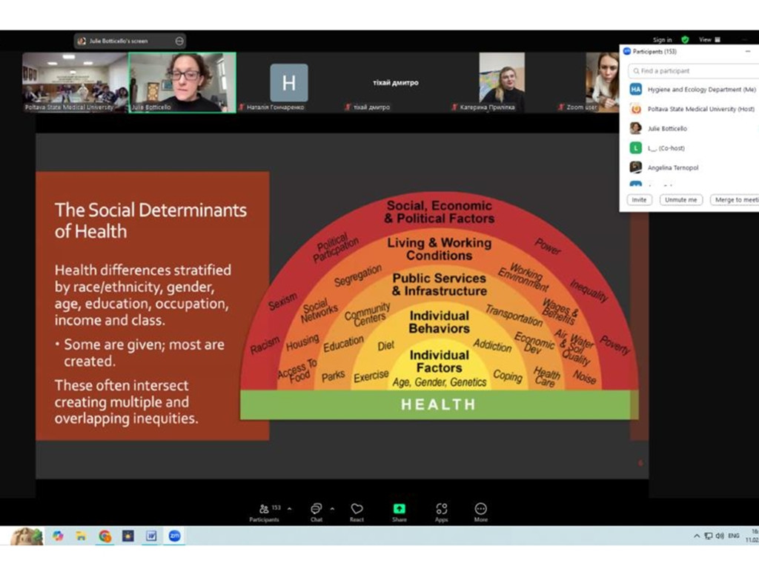This screenshot has width=759, height=569.
Task: Expand the arrow next to Chat button
Action: 332,508
